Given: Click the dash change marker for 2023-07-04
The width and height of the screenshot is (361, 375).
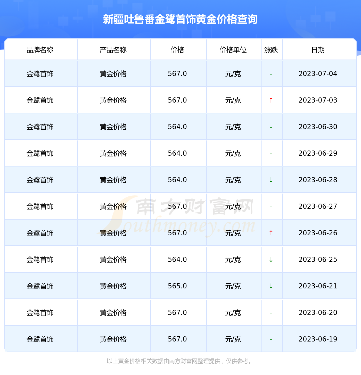Looking at the screenshot, I should pyautogui.click(x=271, y=74).
